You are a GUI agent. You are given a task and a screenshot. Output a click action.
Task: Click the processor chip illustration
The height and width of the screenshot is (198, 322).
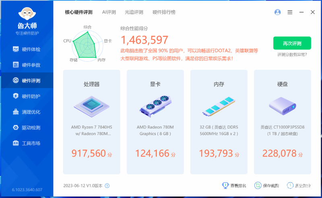(x=92, y=106)
